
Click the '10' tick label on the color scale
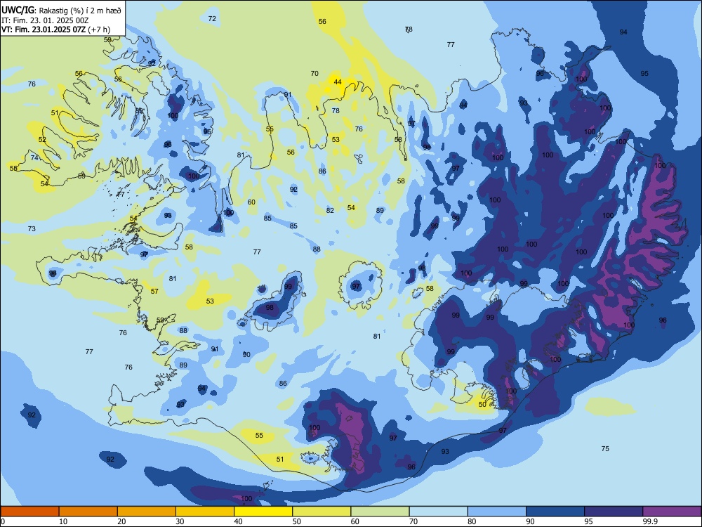click(63, 521)
